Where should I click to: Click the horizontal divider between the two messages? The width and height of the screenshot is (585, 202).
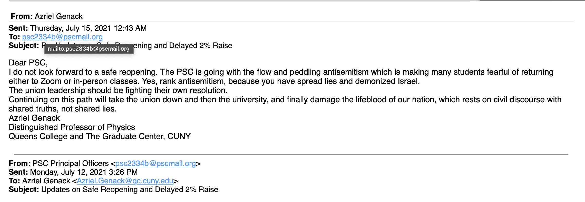[291, 154]
